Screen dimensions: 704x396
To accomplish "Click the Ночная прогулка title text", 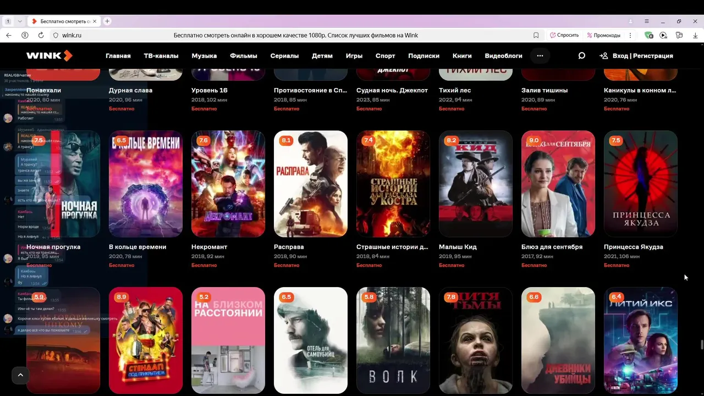I will [x=53, y=247].
